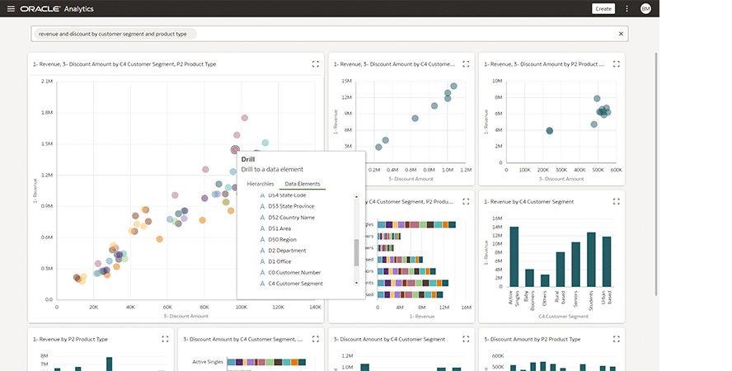Image resolution: width=732 pixels, height=371 pixels.
Task: Open the BM user profile avatar
Action: 645,8
